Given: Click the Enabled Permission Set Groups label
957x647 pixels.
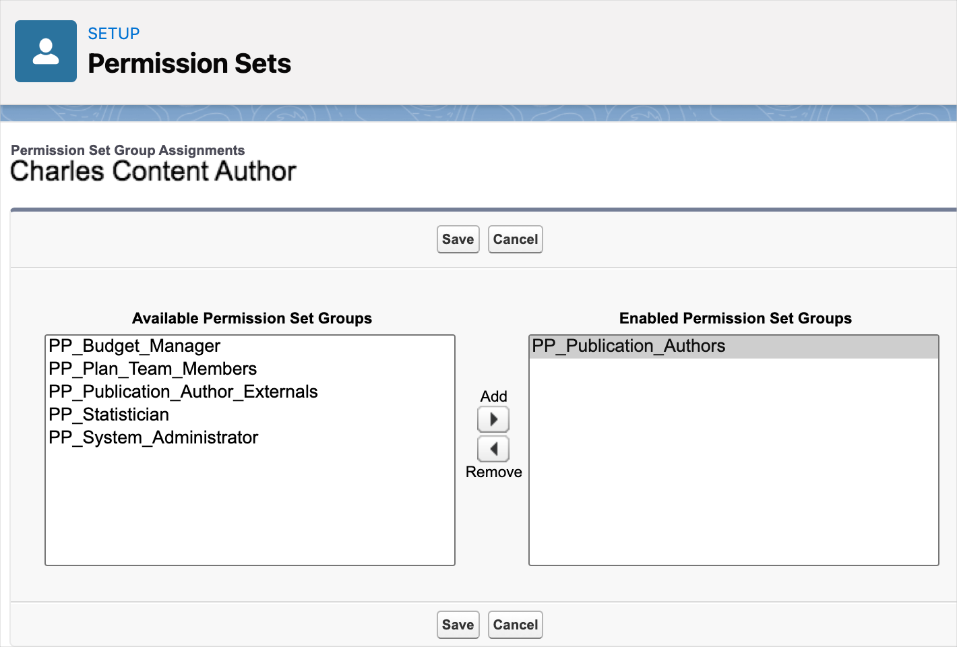Looking at the screenshot, I should (735, 318).
